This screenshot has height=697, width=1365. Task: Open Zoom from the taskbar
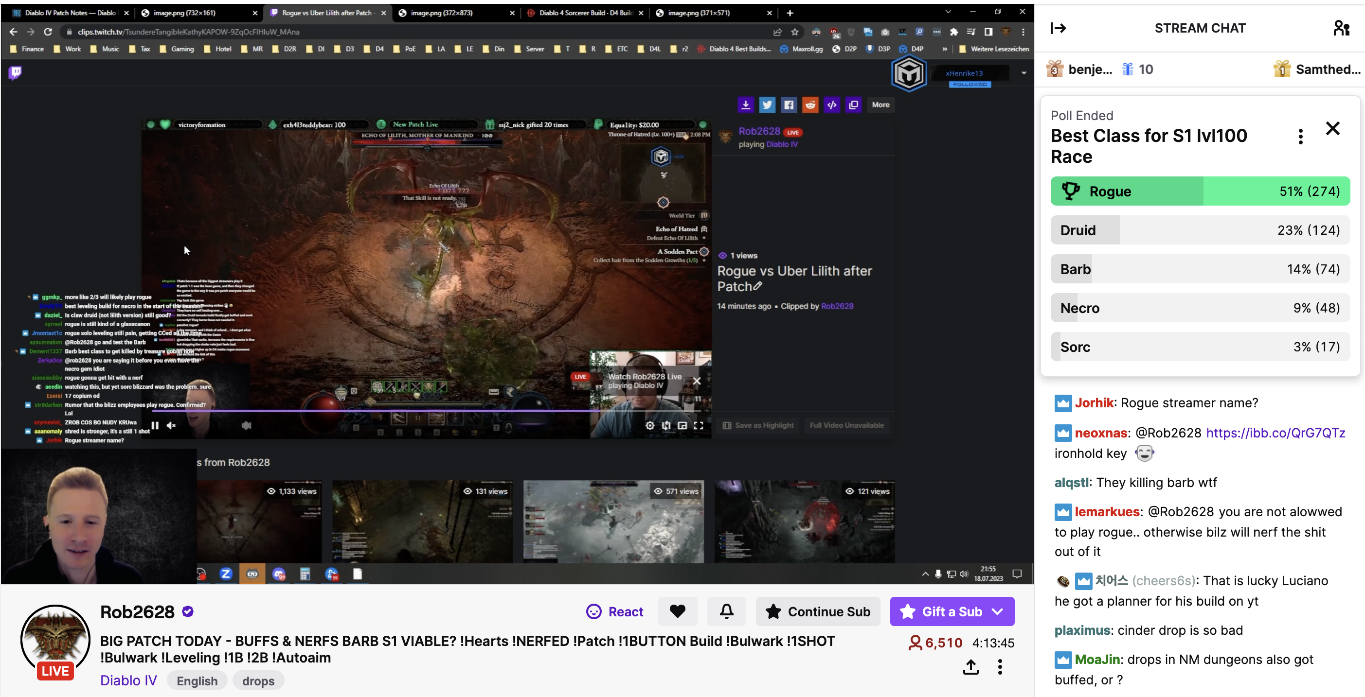(x=226, y=574)
